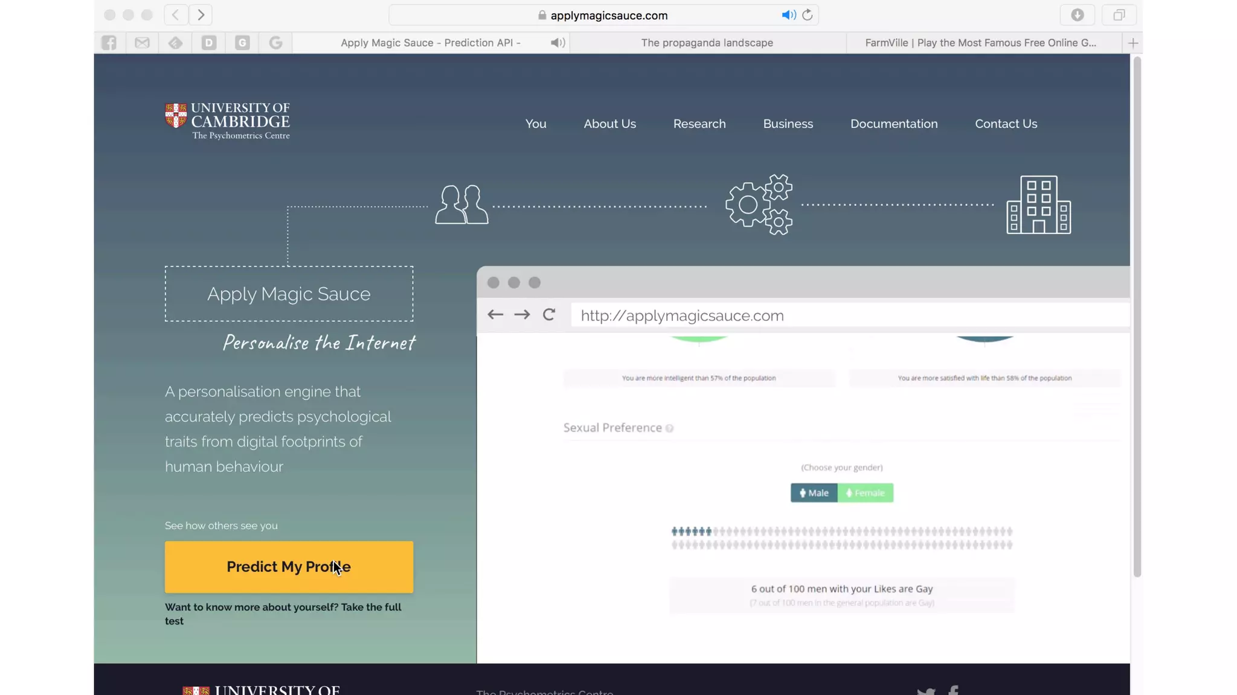Show the tab overview icon

tap(1119, 15)
